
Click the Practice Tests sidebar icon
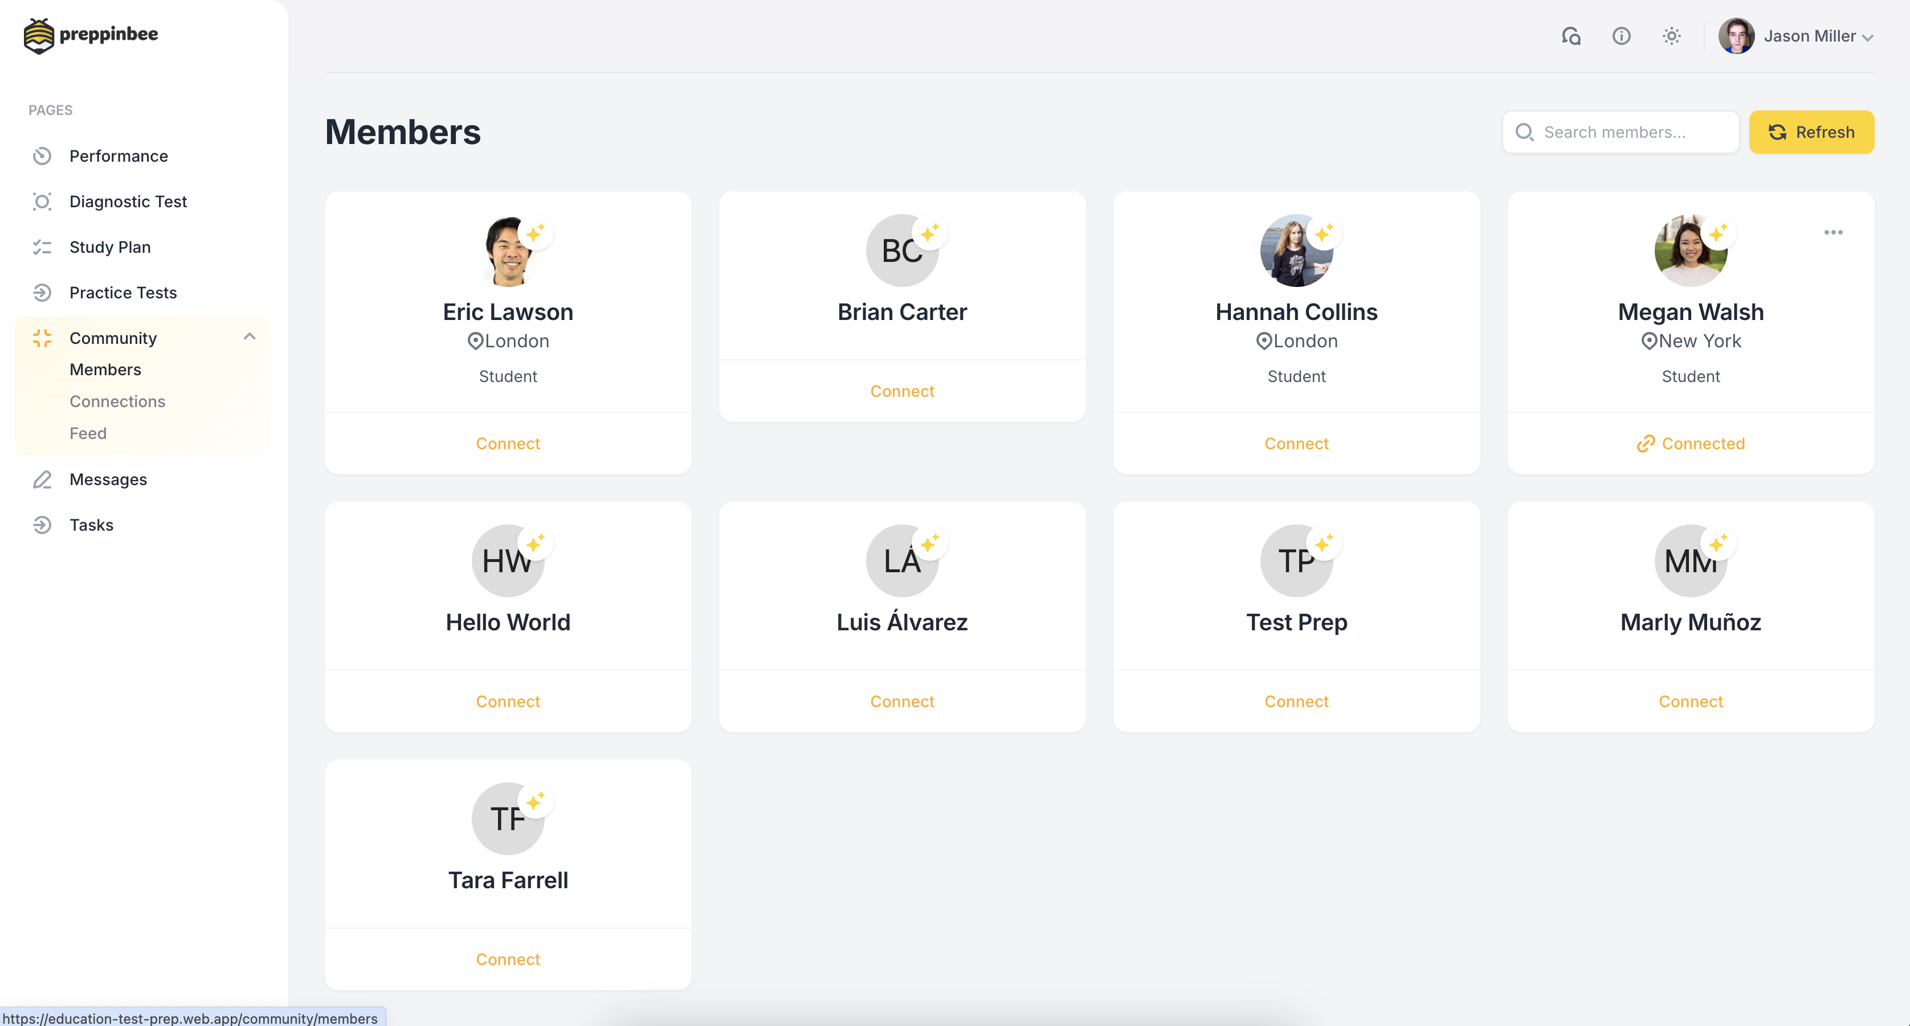point(42,293)
